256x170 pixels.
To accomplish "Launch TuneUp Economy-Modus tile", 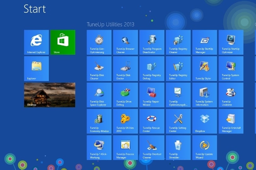I will coord(99,121).
